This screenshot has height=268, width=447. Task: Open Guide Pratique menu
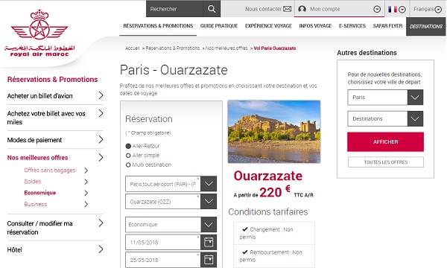(219, 26)
